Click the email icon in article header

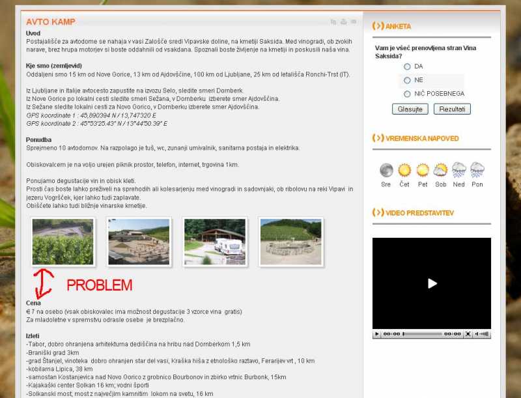coord(354,22)
